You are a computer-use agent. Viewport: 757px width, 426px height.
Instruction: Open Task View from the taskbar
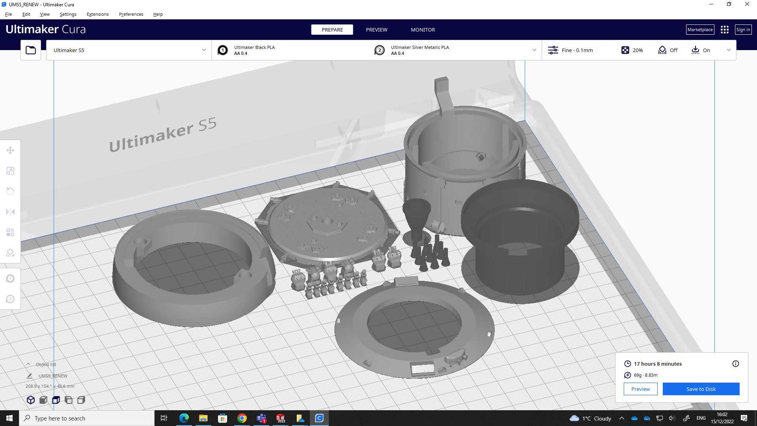pyautogui.click(x=164, y=418)
